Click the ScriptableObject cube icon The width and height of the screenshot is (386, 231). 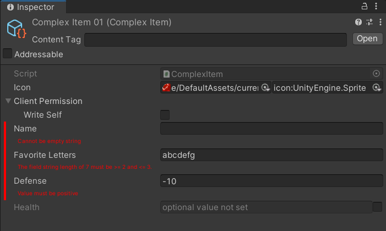coord(16,29)
